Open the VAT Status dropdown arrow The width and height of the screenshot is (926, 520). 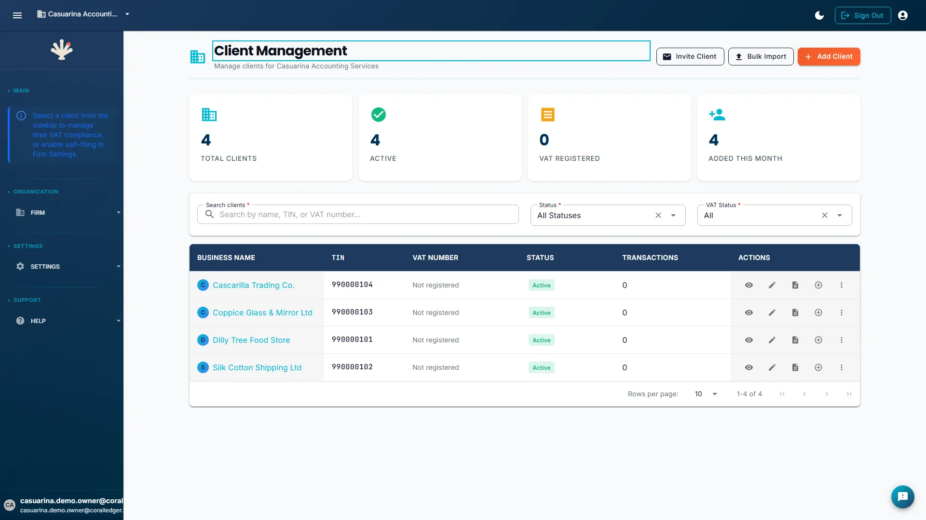[x=840, y=215]
